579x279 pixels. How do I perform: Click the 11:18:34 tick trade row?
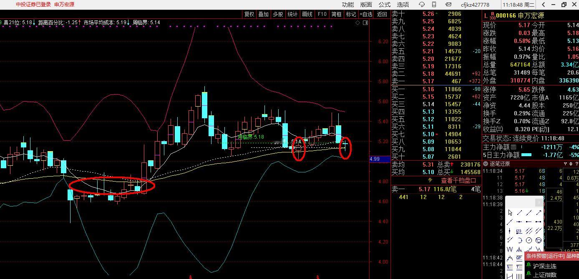[531, 171]
